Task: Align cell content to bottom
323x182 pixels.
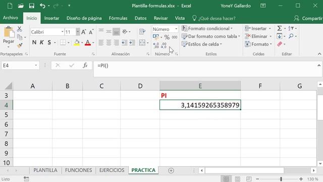Action: pos(116,31)
